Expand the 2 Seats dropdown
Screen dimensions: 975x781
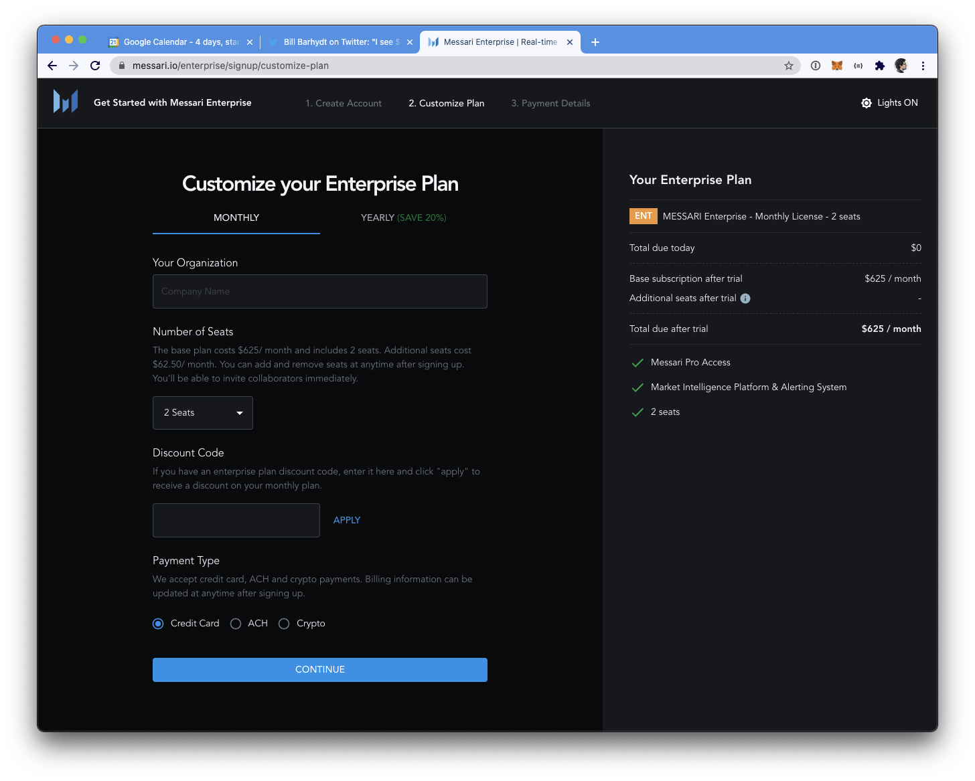(203, 413)
